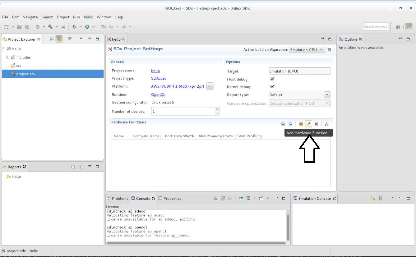This screenshot has width=416, height=257.
Task: Open the Project menu
Action: (63, 17)
